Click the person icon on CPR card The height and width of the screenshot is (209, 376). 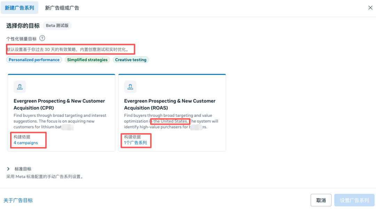coord(20,87)
